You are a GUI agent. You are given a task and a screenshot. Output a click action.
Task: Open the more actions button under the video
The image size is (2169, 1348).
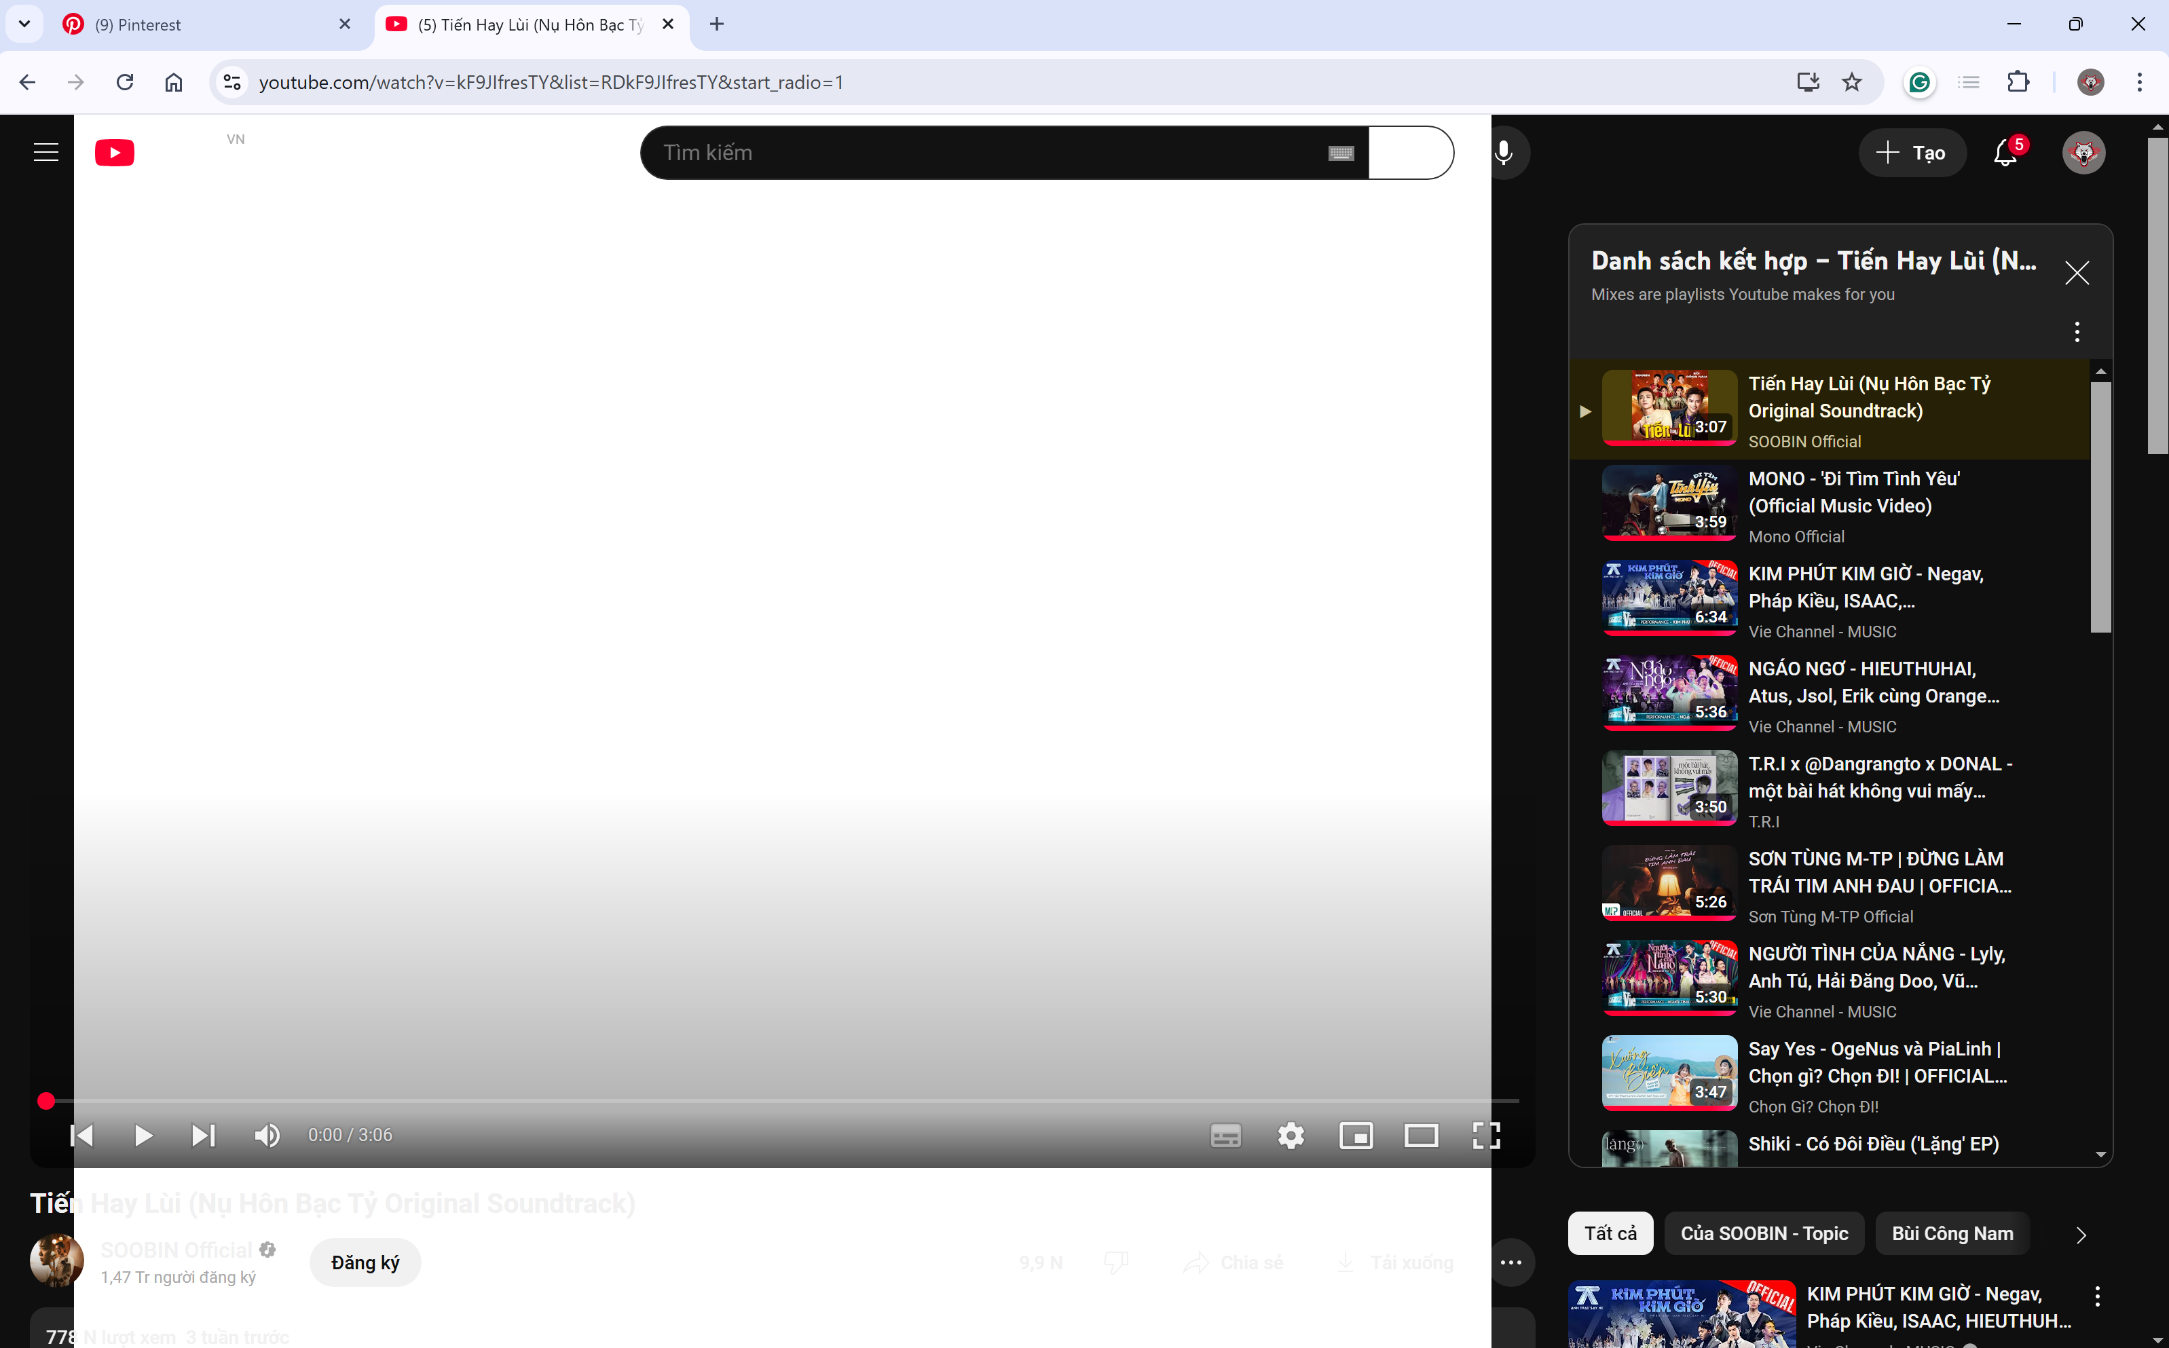coord(1511,1262)
